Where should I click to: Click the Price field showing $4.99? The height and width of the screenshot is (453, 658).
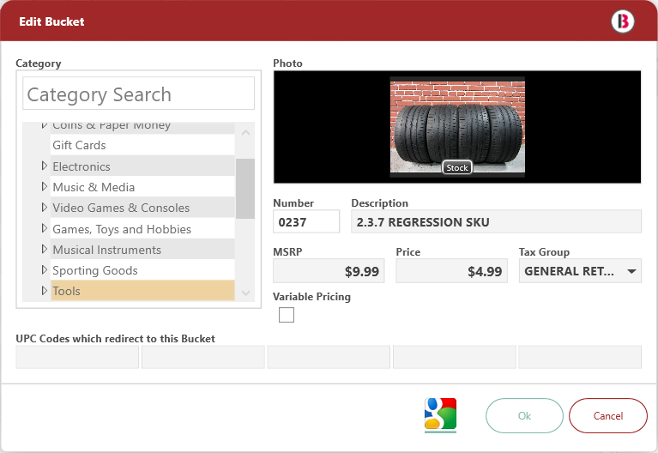click(x=451, y=271)
